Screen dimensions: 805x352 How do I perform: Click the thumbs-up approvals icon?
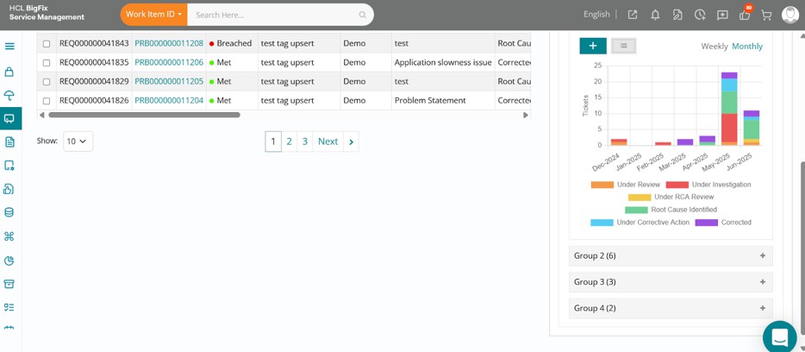pyautogui.click(x=745, y=15)
